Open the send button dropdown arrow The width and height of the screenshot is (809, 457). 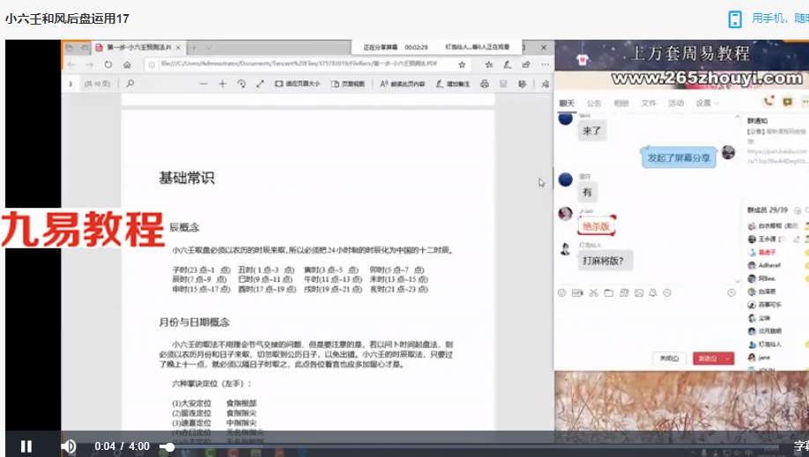tap(728, 358)
